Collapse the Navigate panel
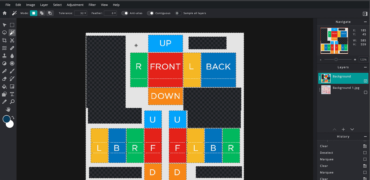 click(365, 22)
